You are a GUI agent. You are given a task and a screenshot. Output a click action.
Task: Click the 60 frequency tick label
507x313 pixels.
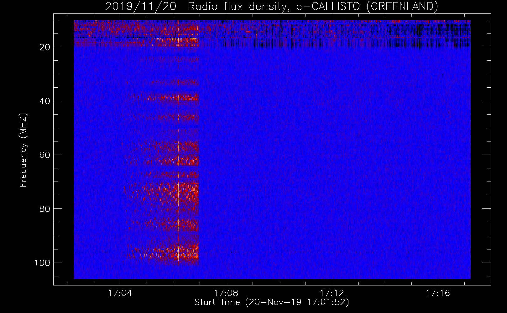tap(45, 155)
